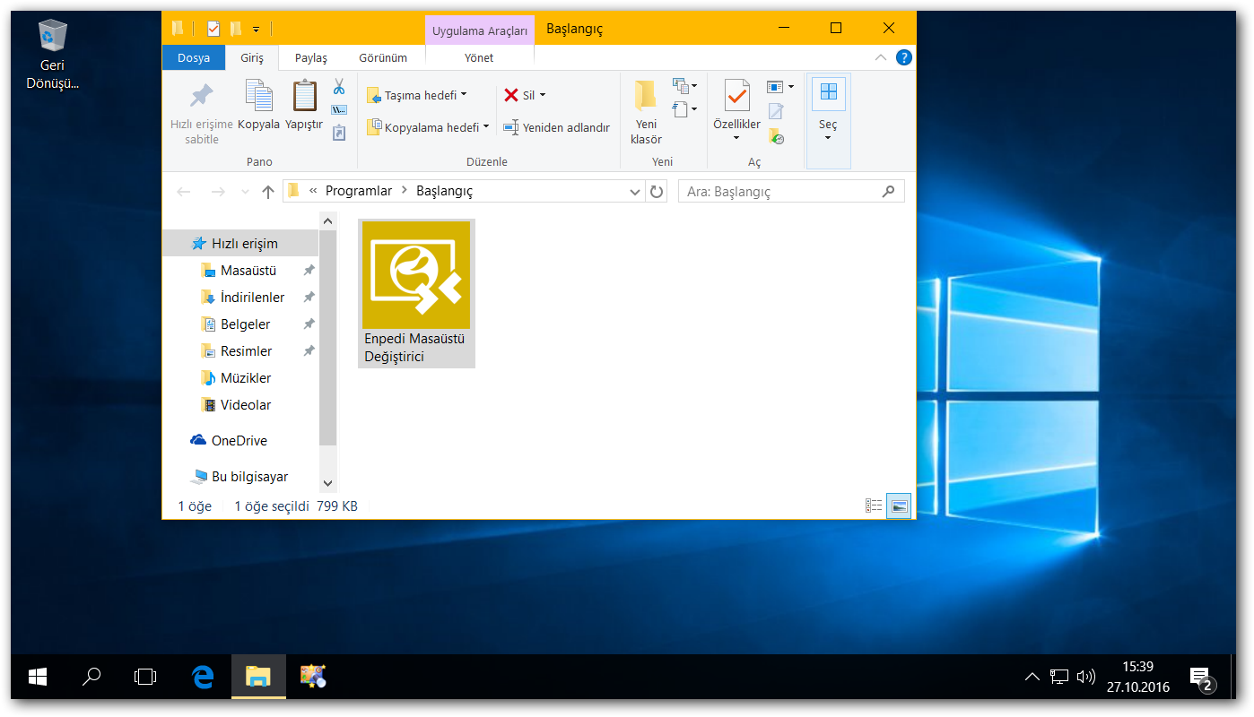Open Action Center notifications icon
The height and width of the screenshot is (717, 1254).
point(1202,678)
